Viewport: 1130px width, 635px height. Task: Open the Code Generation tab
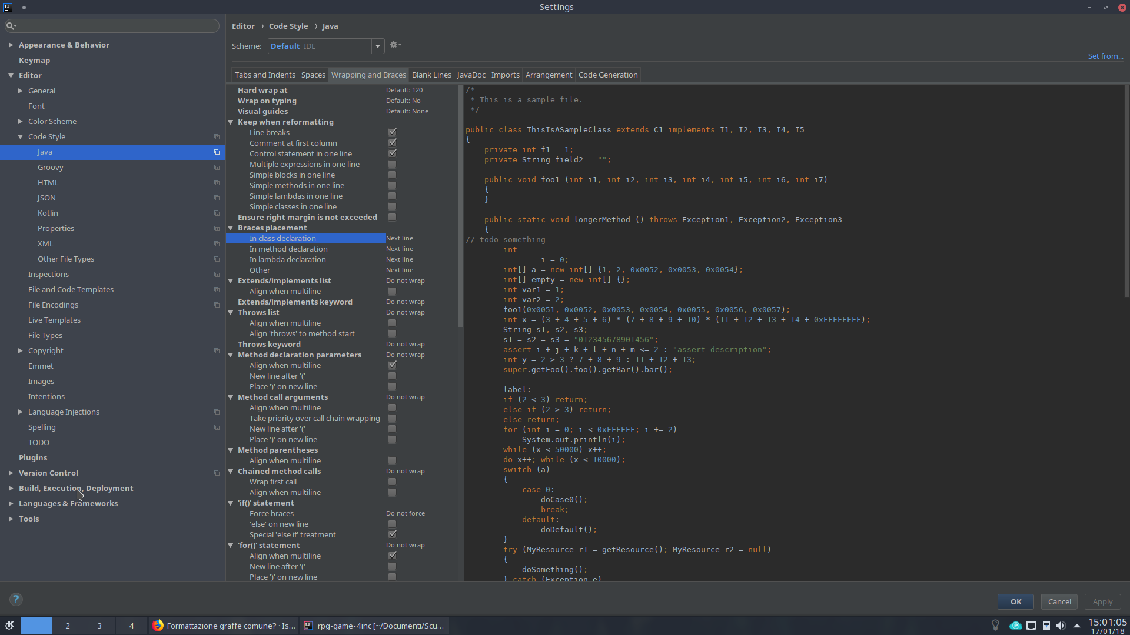(x=608, y=75)
